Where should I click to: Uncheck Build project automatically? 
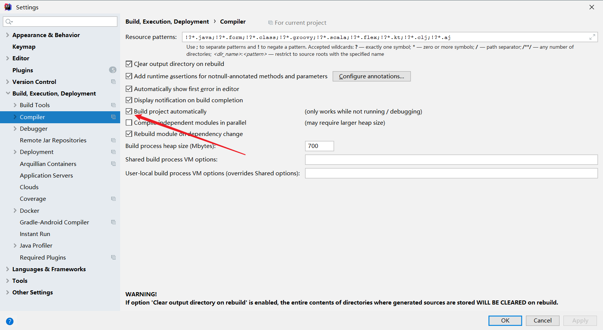pos(129,111)
